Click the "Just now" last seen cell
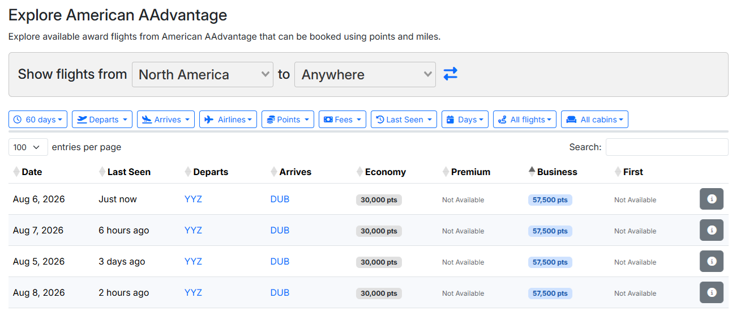Screen dimensions: 741x319 point(118,199)
